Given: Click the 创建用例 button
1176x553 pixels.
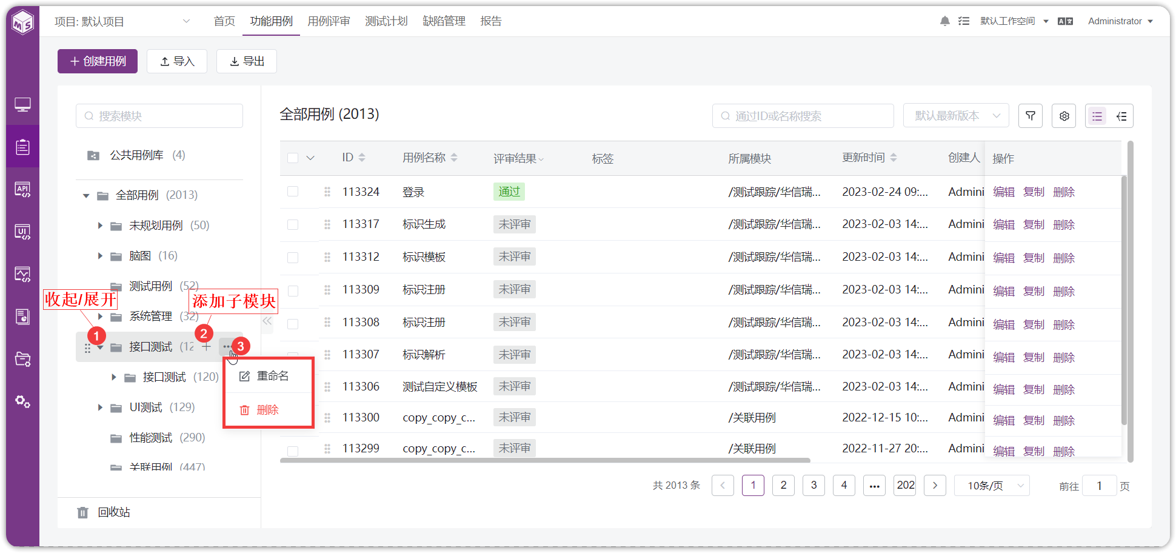Looking at the screenshot, I should point(98,61).
